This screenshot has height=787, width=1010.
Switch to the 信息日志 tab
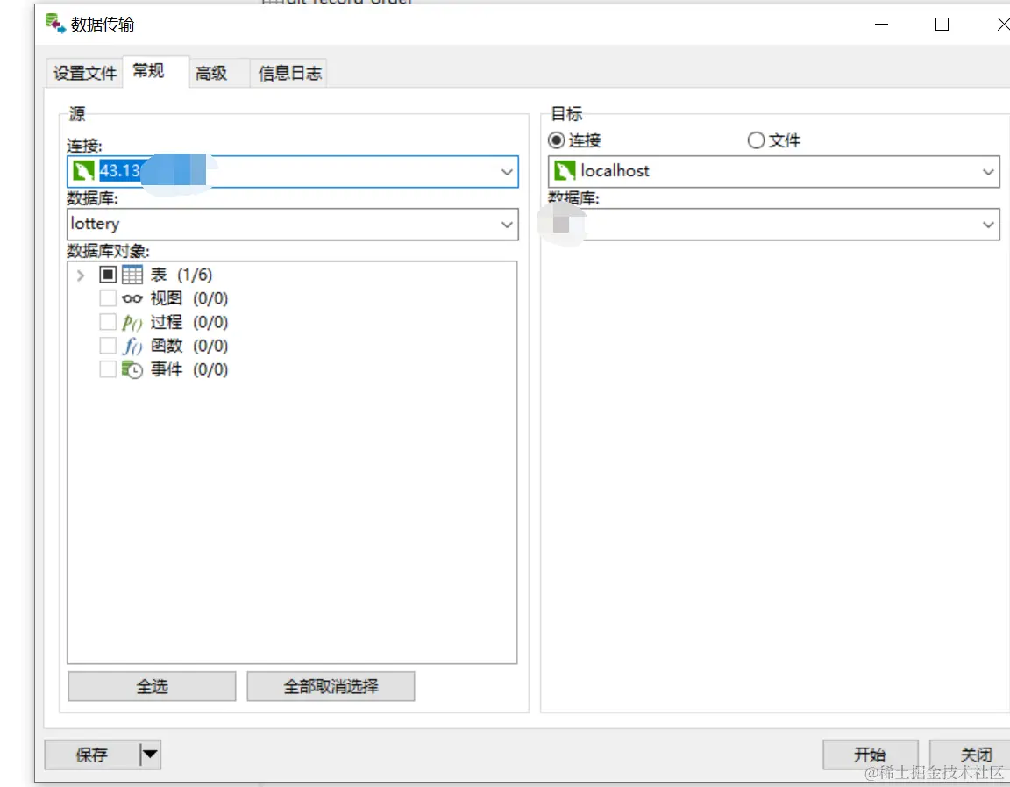(289, 73)
